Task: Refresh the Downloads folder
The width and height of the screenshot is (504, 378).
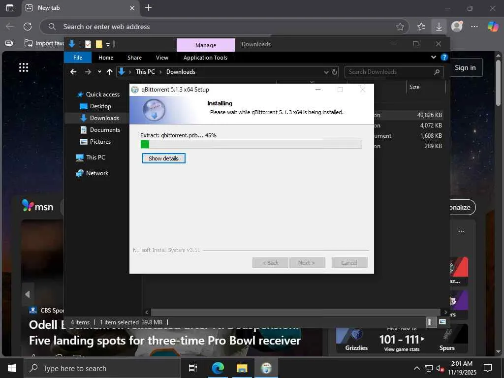Action: pos(335,72)
